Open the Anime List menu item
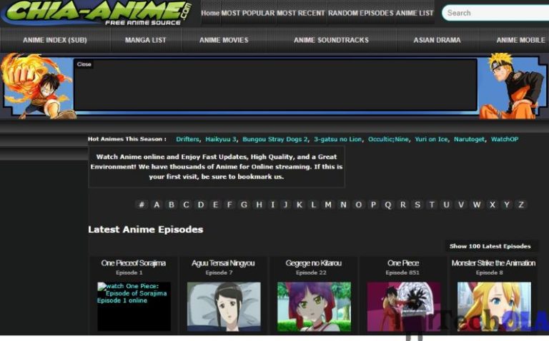This screenshot has width=549, height=341. (415, 14)
